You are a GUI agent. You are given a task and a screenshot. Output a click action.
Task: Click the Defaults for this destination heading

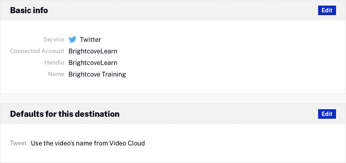[x=65, y=114]
